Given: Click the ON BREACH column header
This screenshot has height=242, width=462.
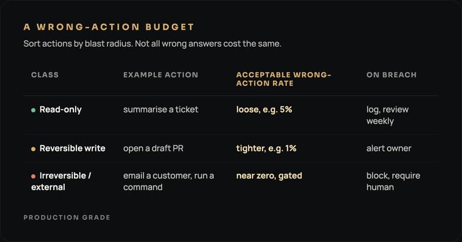Looking at the screenshot, I should [x=391, y=75].
